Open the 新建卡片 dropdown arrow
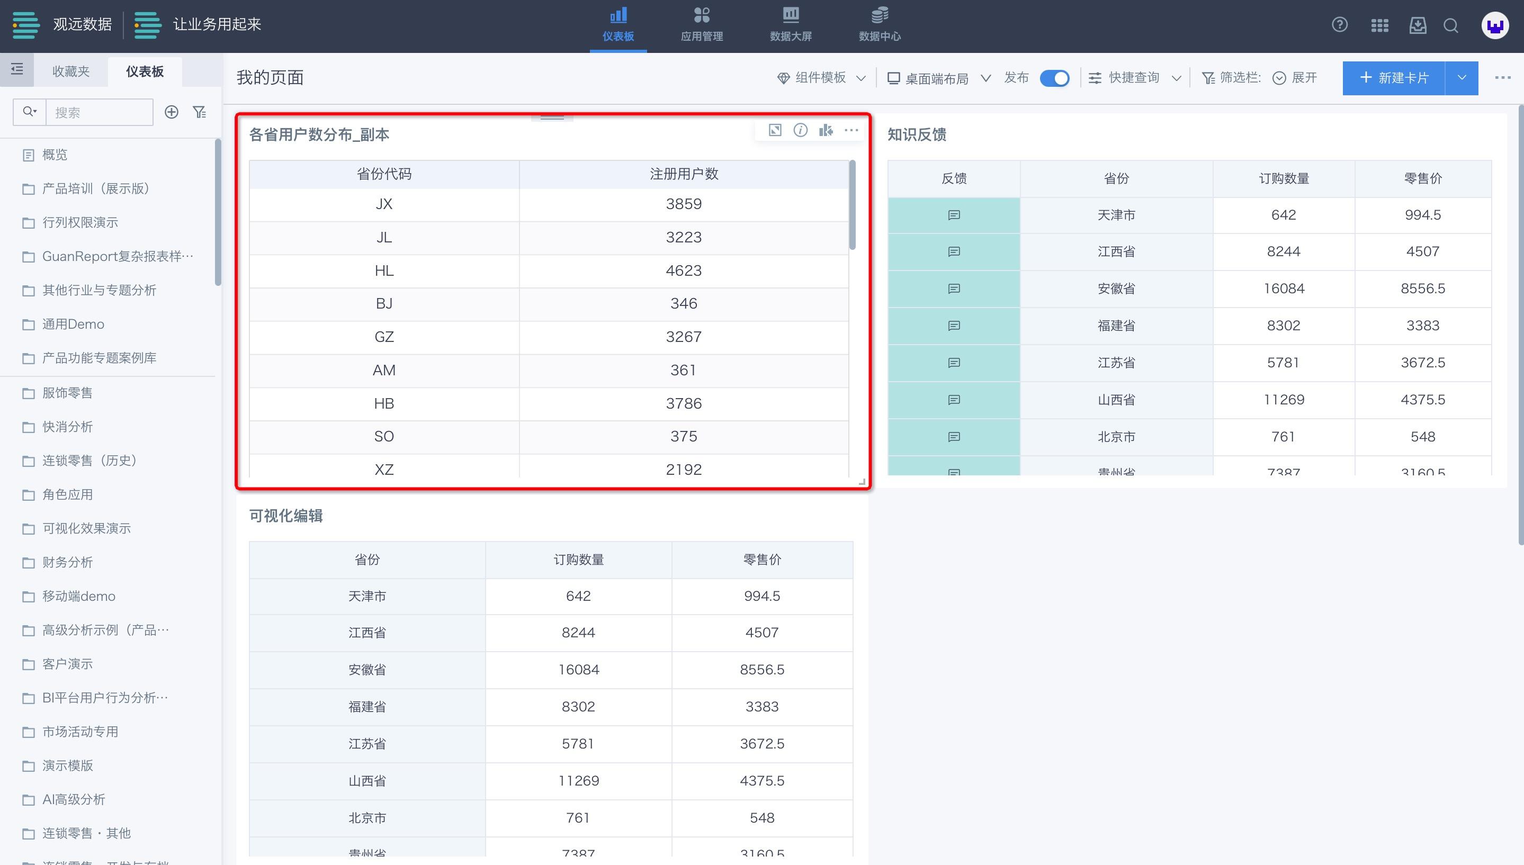Viewport: 1524px width, 865px height. (x=1462, y=78)
